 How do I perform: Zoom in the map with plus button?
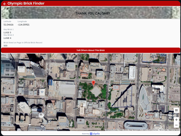176,120
